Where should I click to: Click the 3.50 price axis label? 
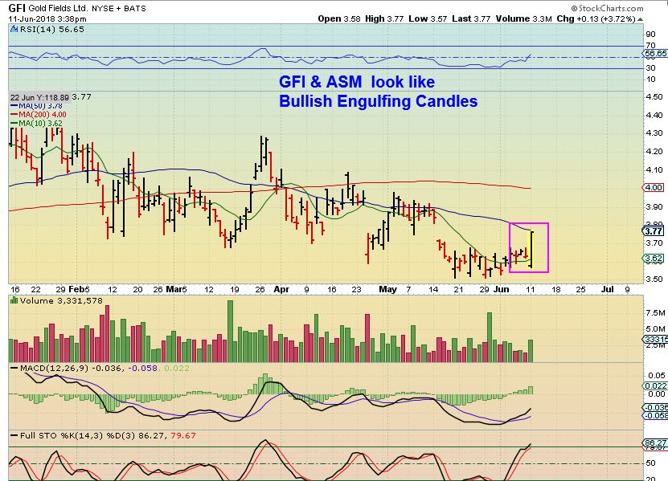coord(654,279)
